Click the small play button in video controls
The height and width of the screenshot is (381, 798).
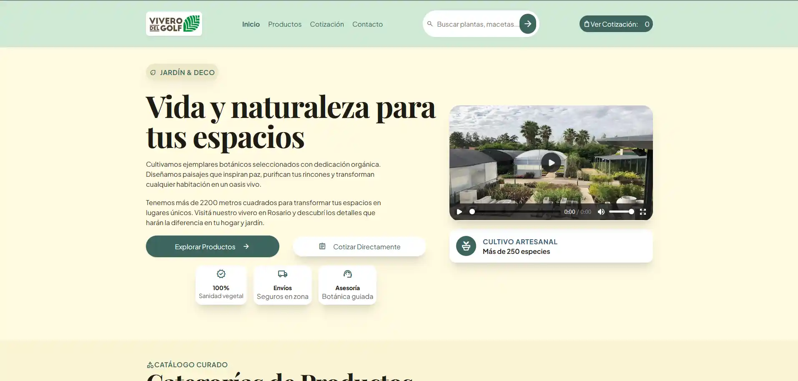[459, 212]
